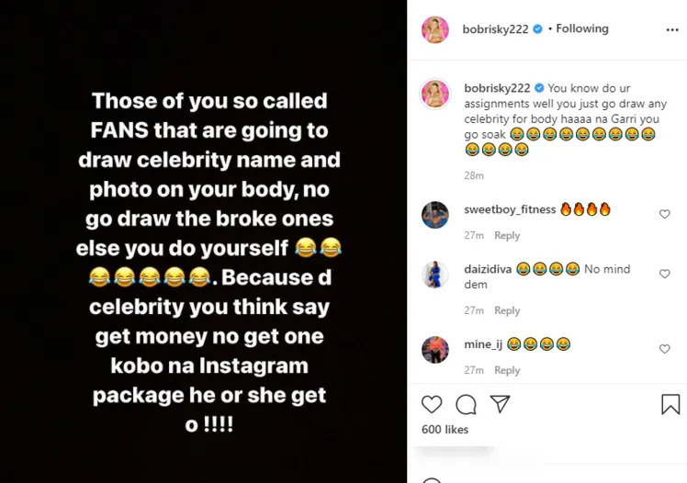Reply to sweetboy_fitness's comment
The width and height of the screenshot is (687, 483).
pos(507,236)
